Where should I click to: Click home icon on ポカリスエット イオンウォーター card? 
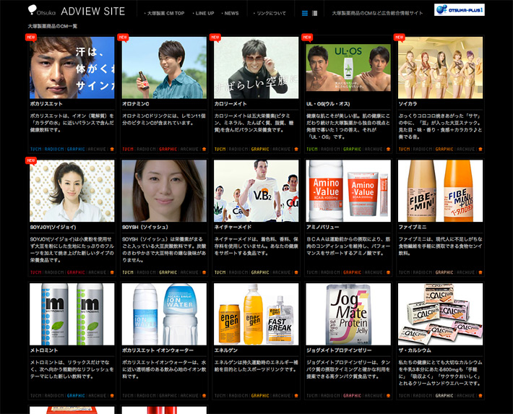[x=204, y=396]
